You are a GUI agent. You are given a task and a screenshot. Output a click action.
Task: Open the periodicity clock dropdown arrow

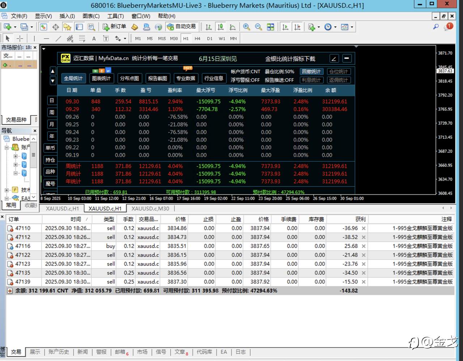pos(335,27)
